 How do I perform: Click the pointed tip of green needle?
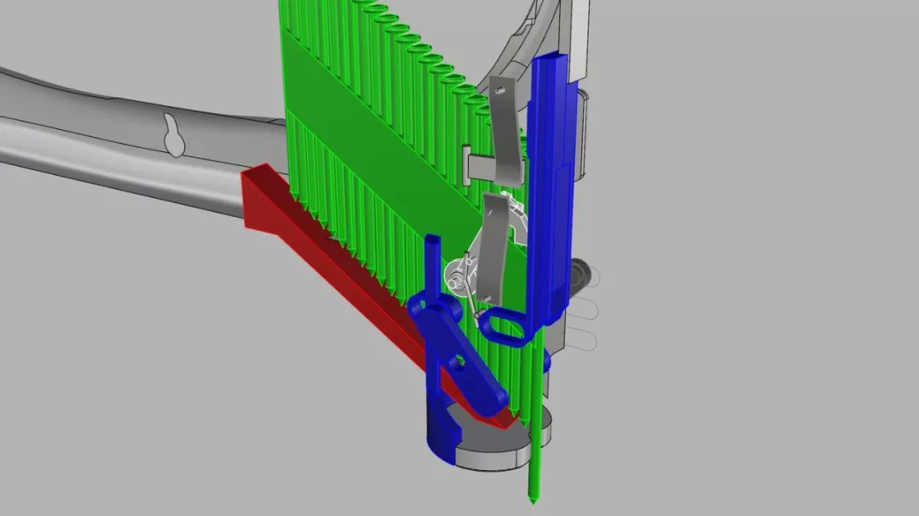[533, 499]
